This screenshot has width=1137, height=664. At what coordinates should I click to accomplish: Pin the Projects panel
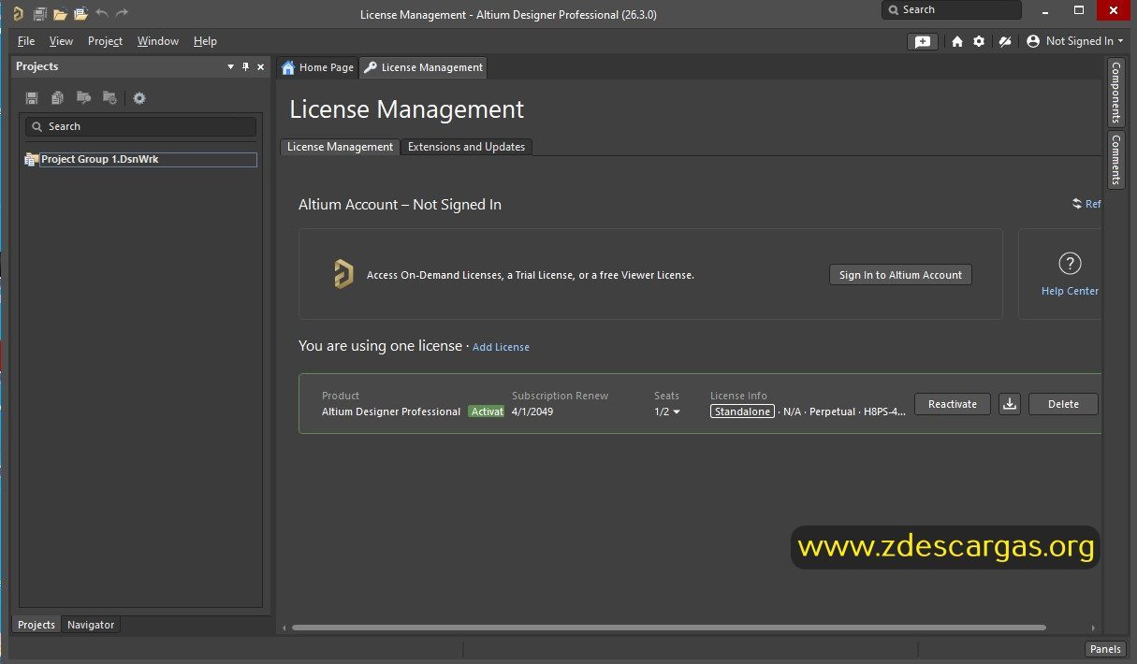(246, 66)
